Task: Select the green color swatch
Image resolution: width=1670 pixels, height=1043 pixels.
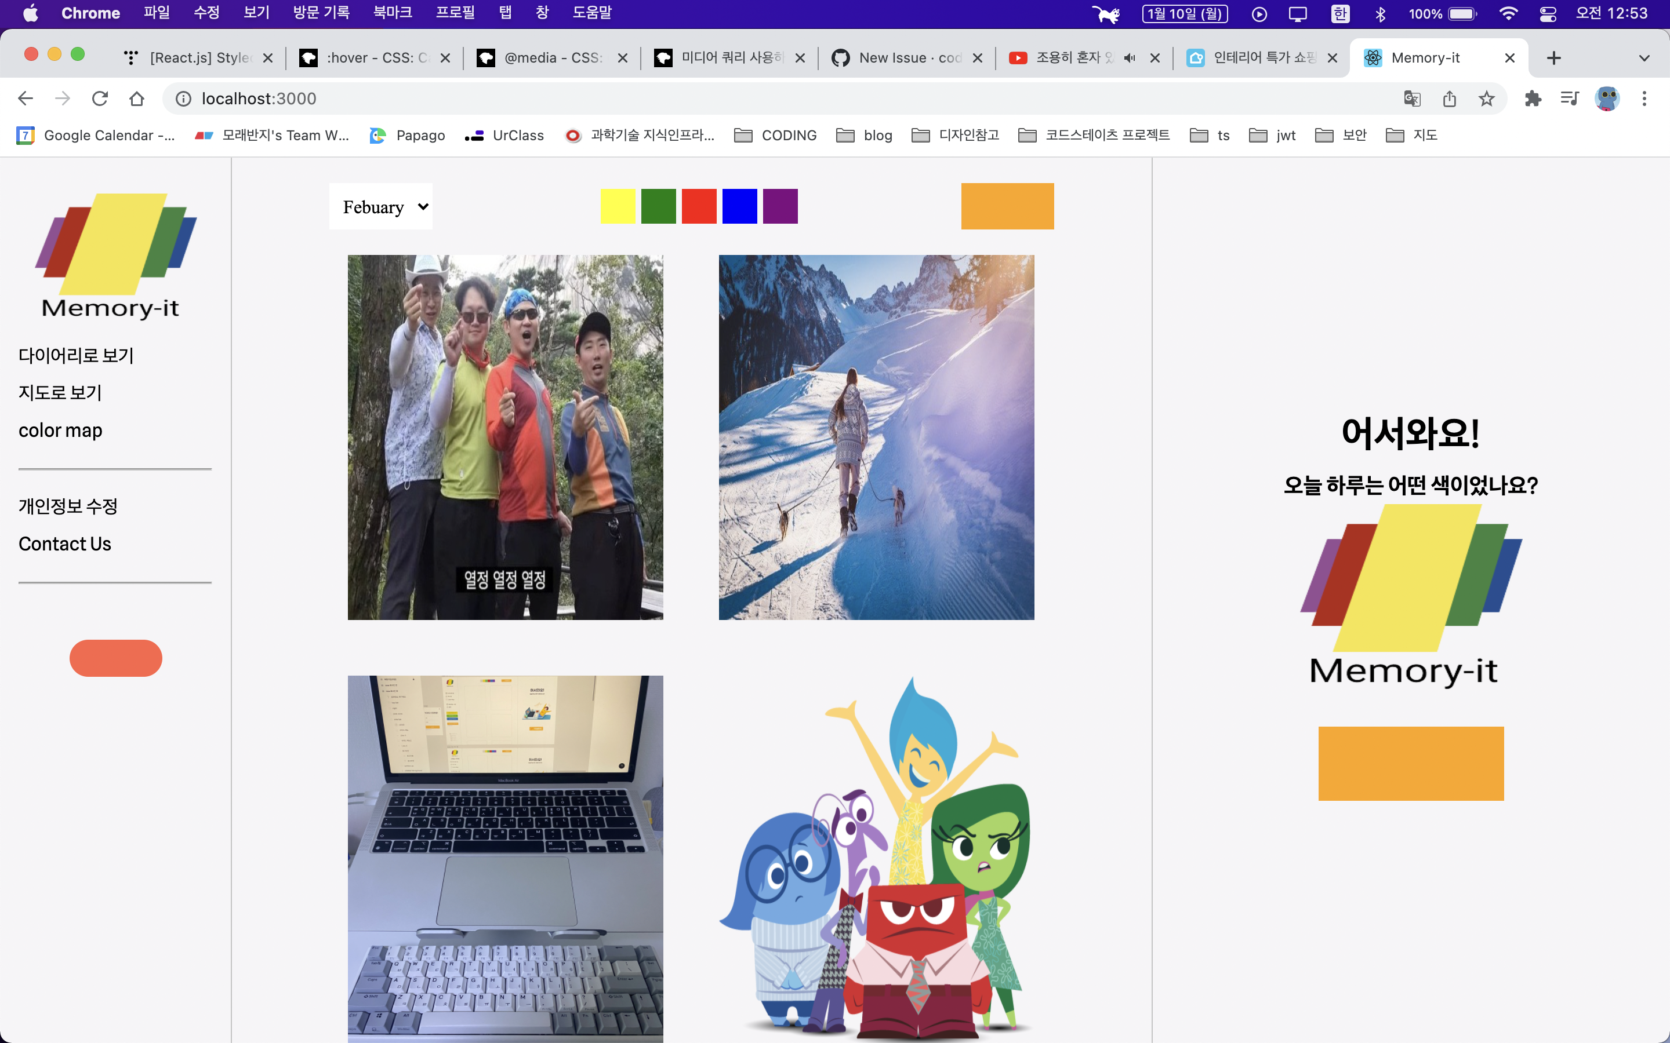Action: point(658,206)
